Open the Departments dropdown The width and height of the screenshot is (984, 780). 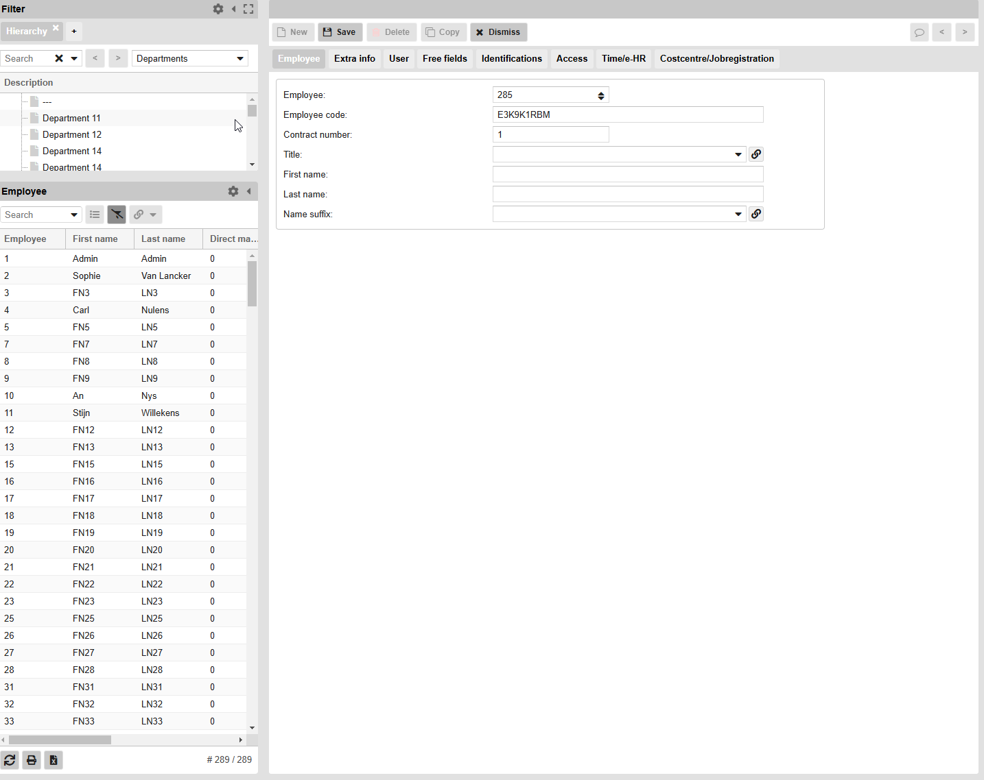tap(190, 58)
